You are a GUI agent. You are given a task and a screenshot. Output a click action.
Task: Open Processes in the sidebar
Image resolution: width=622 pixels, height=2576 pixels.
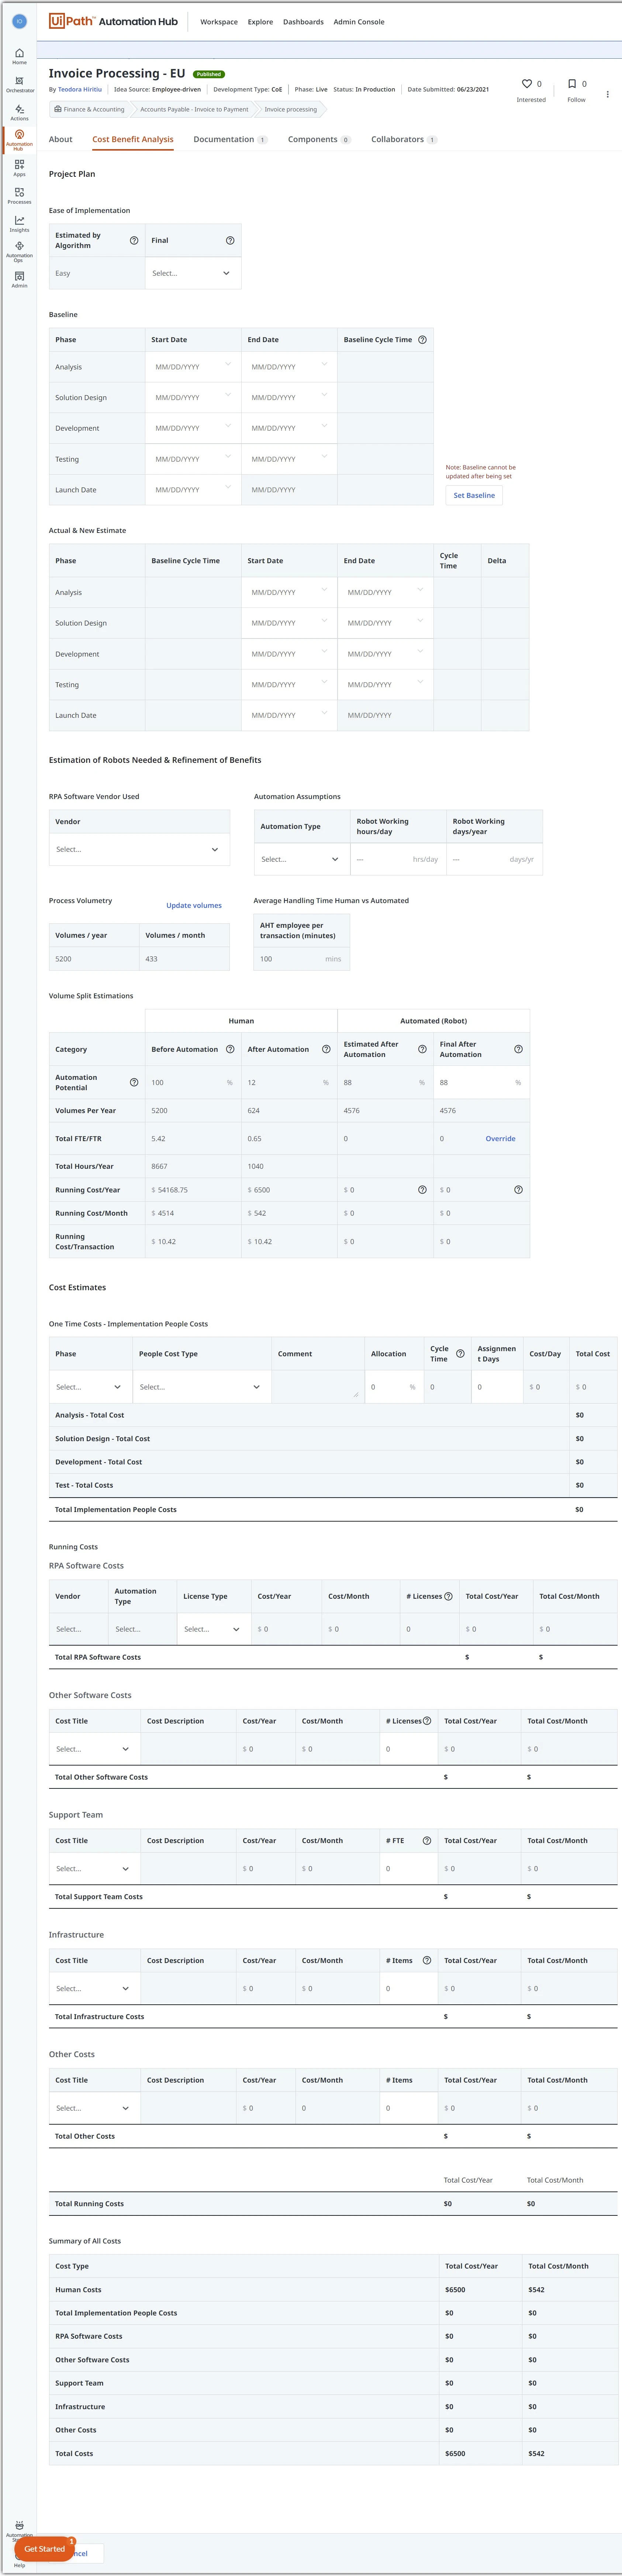pyautogui.click(x=19, y=196)
